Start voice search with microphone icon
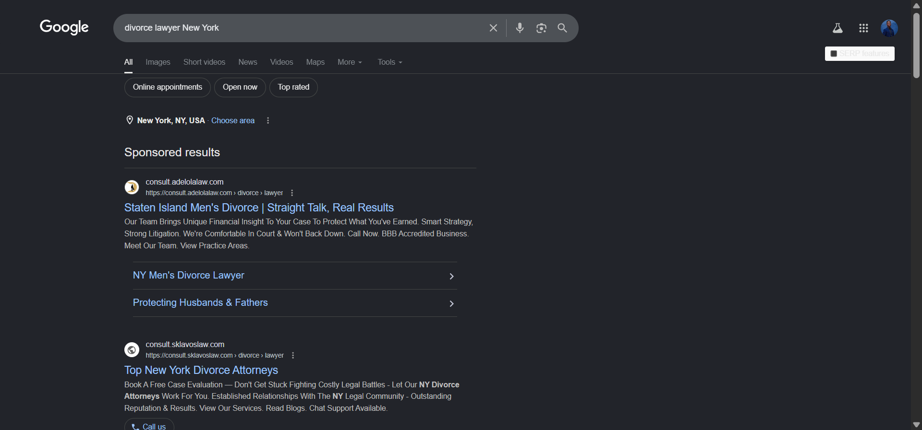 pyautogui.click(x=520, y=28)
